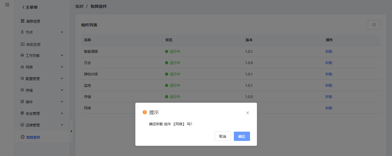
Task: Expand the 网络 menu arrow
Action: click(x=62, y=67)
